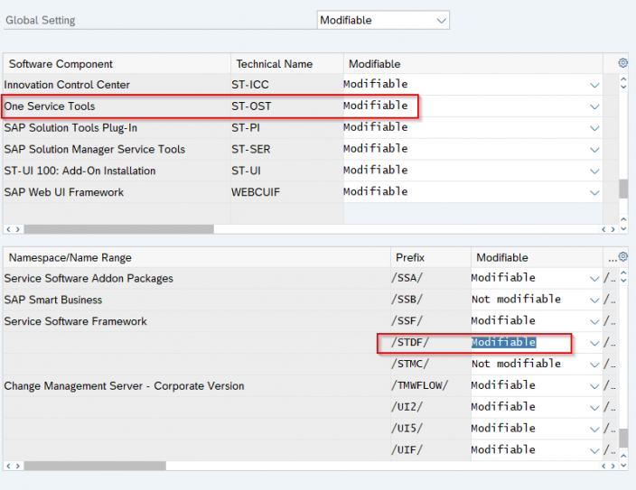Click left scroll arrow of component table
The image size is (636, 490).
click(x=9, y=229)
